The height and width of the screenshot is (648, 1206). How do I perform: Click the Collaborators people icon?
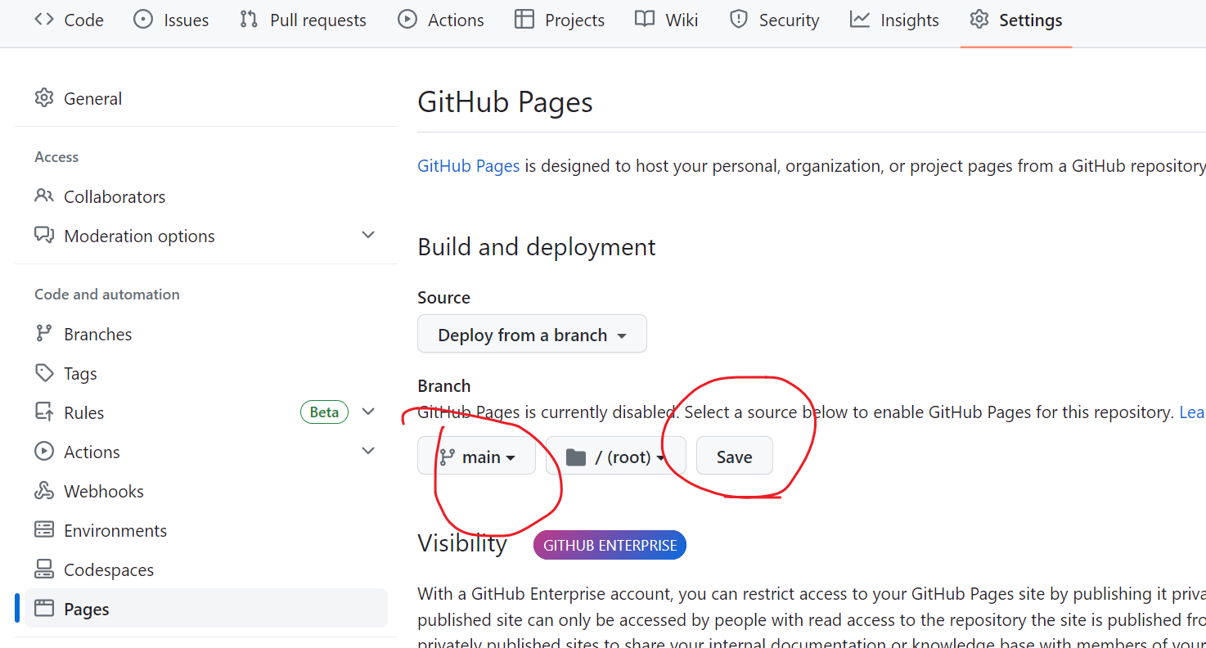pos(44,196)
